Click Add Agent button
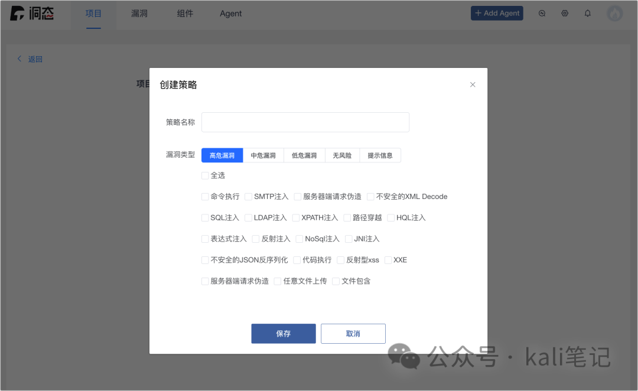This screenshot has width=638, height=391. coord(497,14)
